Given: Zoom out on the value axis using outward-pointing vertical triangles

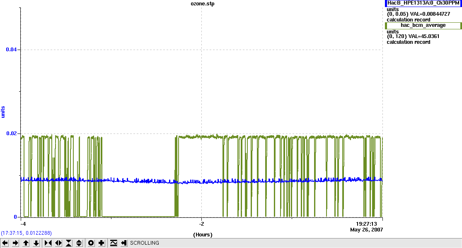Looking at the screenshot, I should (79, 243).
